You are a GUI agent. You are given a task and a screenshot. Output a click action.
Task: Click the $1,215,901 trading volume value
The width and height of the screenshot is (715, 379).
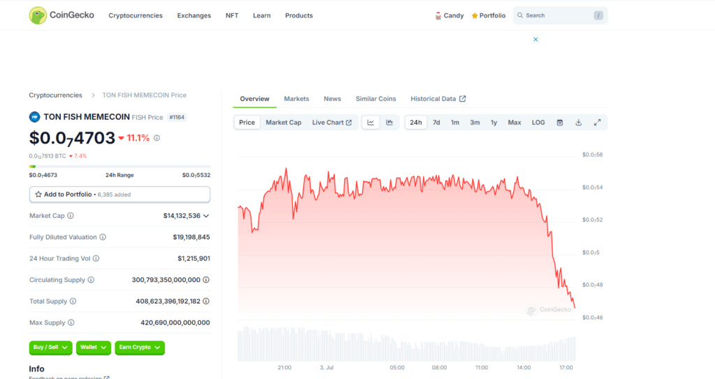click(x=194, y=258)
